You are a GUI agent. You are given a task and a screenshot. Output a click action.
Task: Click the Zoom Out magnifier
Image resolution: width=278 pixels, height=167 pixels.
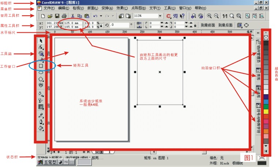pyautogui.click(x=216, y=16)
